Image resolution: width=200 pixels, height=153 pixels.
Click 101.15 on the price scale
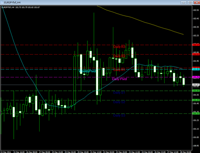(x=196, y=129)
